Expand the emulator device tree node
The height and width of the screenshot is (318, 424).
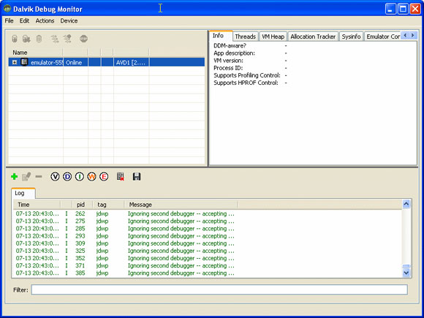(15, 62)
